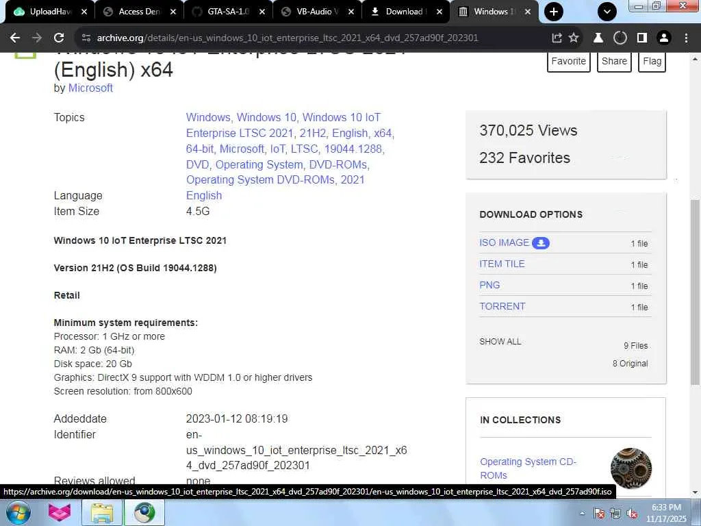This screenshot has height=526, width=701.
Task: Click the taskbar clock showing 6:33 PM
Action: pyautogui.click(x=666, y=513)
